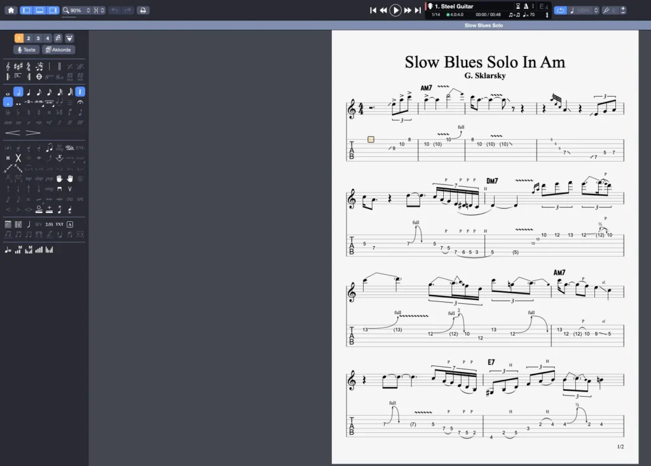This screenshot has height=466, width=651.
Task: Add the coda directions symbol
Action: (x=39, y=76)
